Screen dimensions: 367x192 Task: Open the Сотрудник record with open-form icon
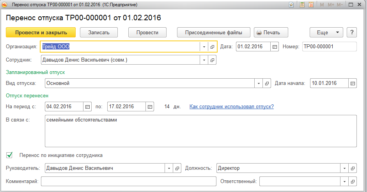pos(212,60)
